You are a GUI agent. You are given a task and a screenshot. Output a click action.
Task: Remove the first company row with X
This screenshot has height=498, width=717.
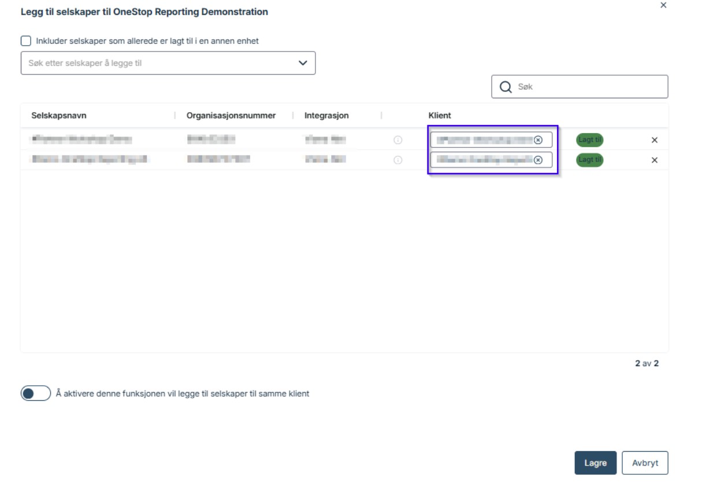pos(655,140)
